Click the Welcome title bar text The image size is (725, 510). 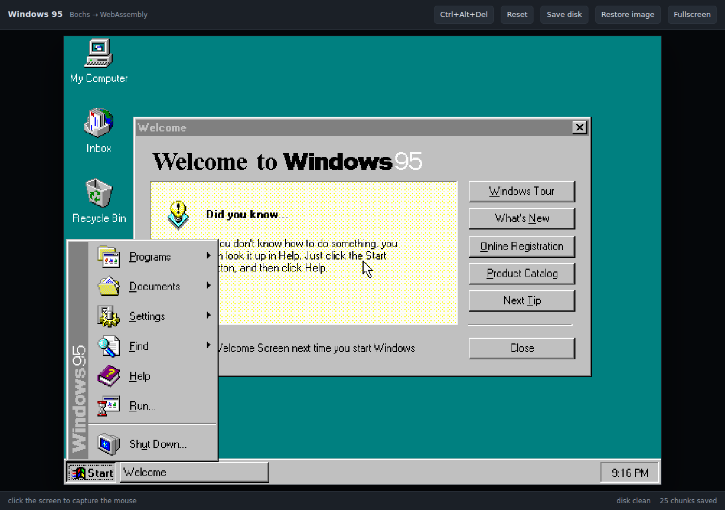click(162, 127)
